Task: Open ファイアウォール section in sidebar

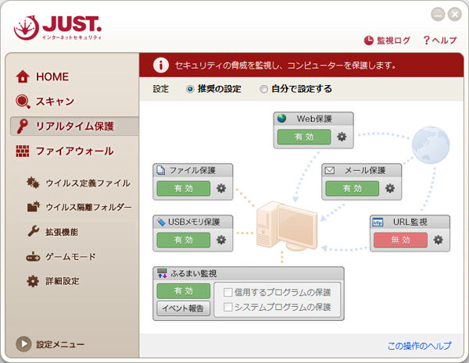Action: coord(73,151)
